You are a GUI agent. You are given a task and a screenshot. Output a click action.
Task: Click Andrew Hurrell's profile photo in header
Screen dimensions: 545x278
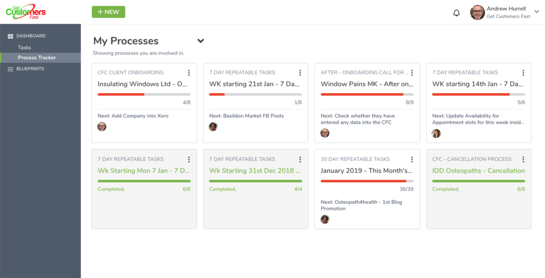(x=477, y=12)
